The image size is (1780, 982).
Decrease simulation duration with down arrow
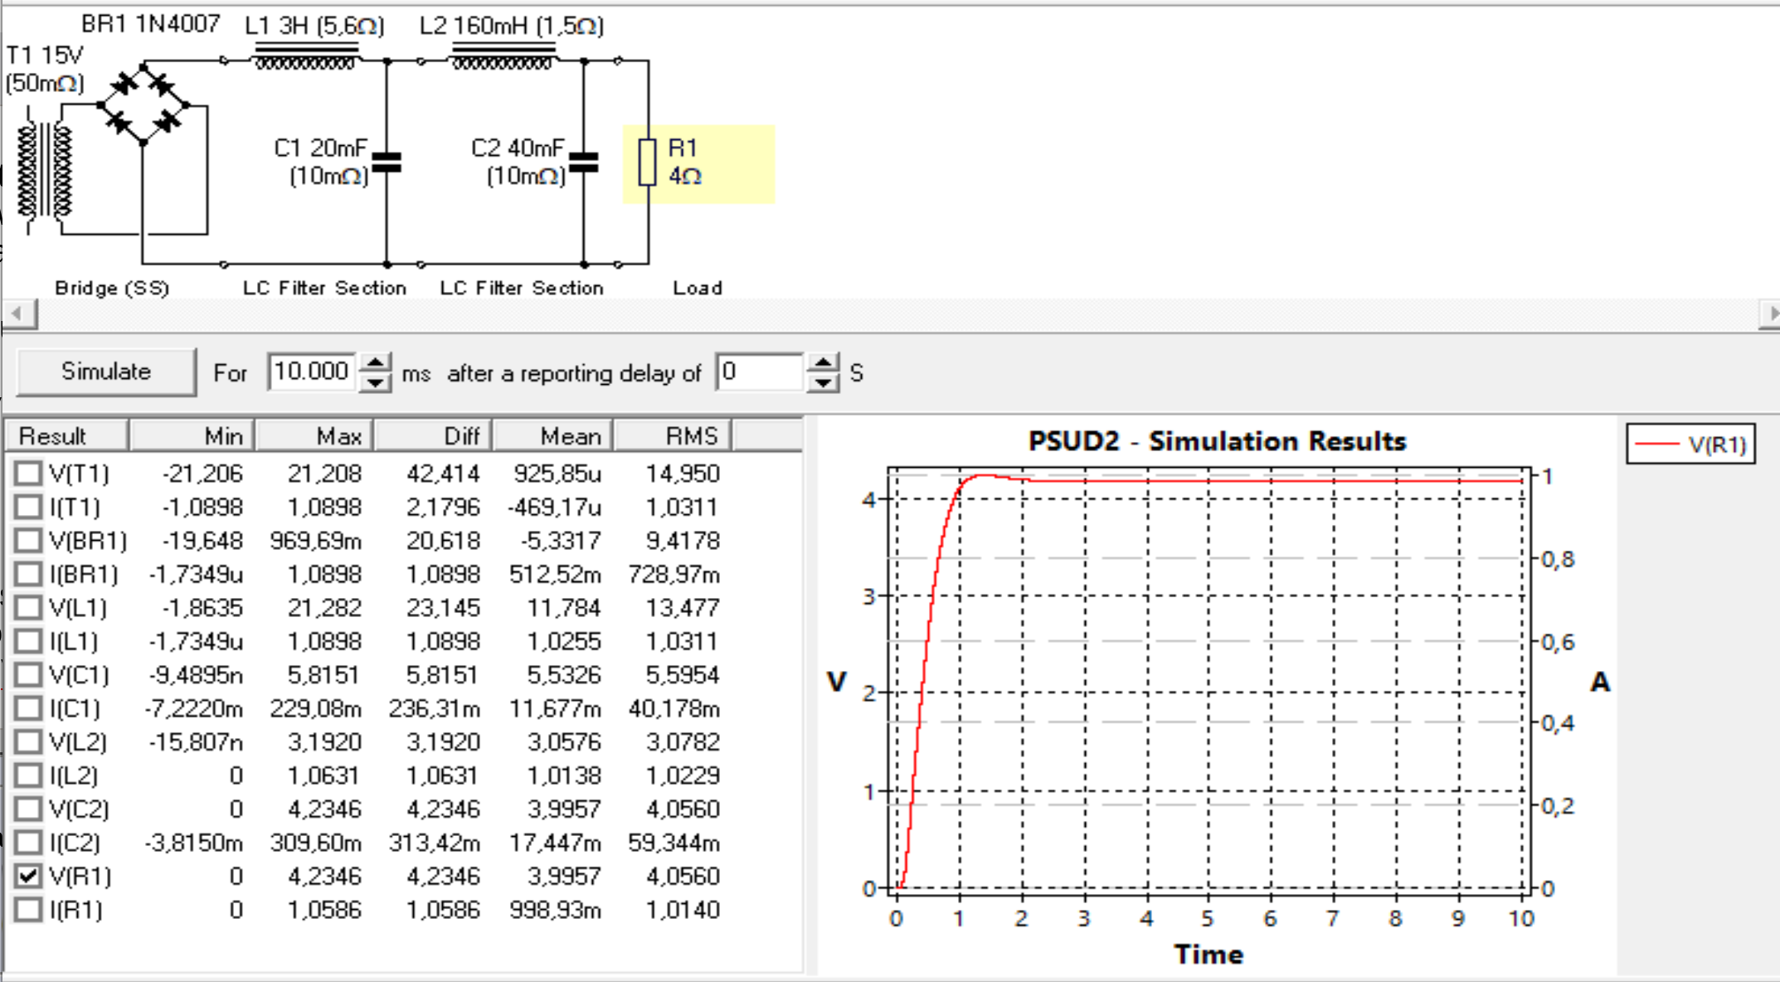tap(376, 382)
